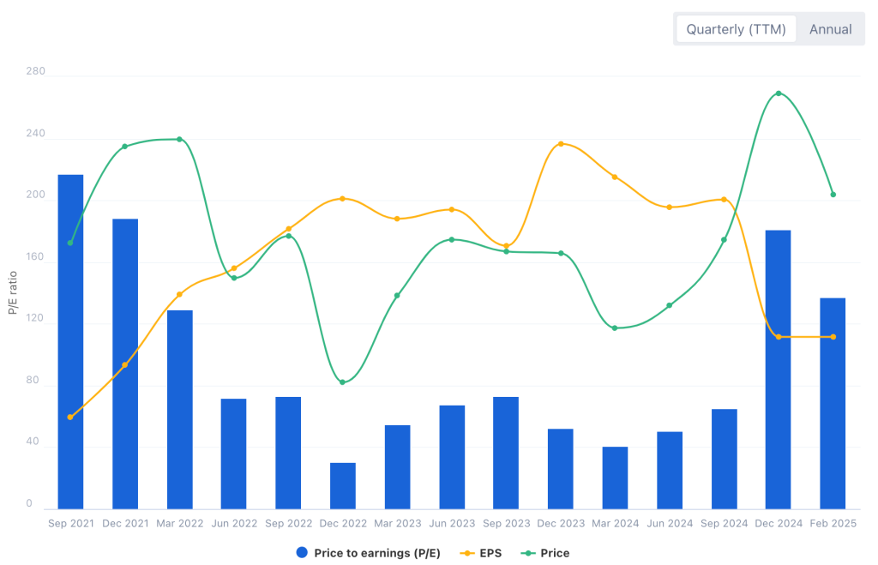The image size is (878, 565).
Task: Click the yellow EPS peak point at Dec 2023
Action: (561, 144)
